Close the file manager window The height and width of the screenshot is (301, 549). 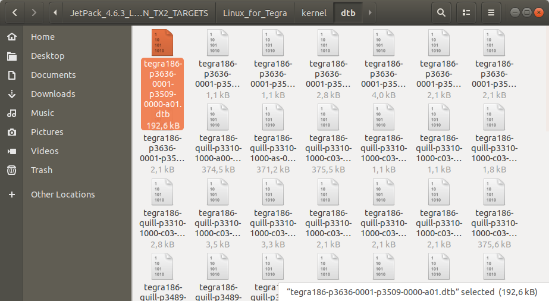[x=539, y=12]
